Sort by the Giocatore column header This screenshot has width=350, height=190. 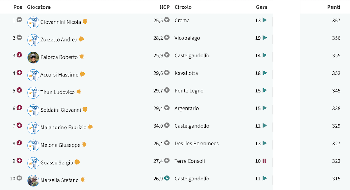pos(39,7)
